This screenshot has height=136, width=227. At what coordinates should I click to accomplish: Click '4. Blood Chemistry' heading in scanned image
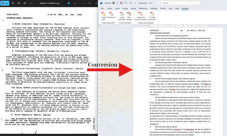pos(31,115)
